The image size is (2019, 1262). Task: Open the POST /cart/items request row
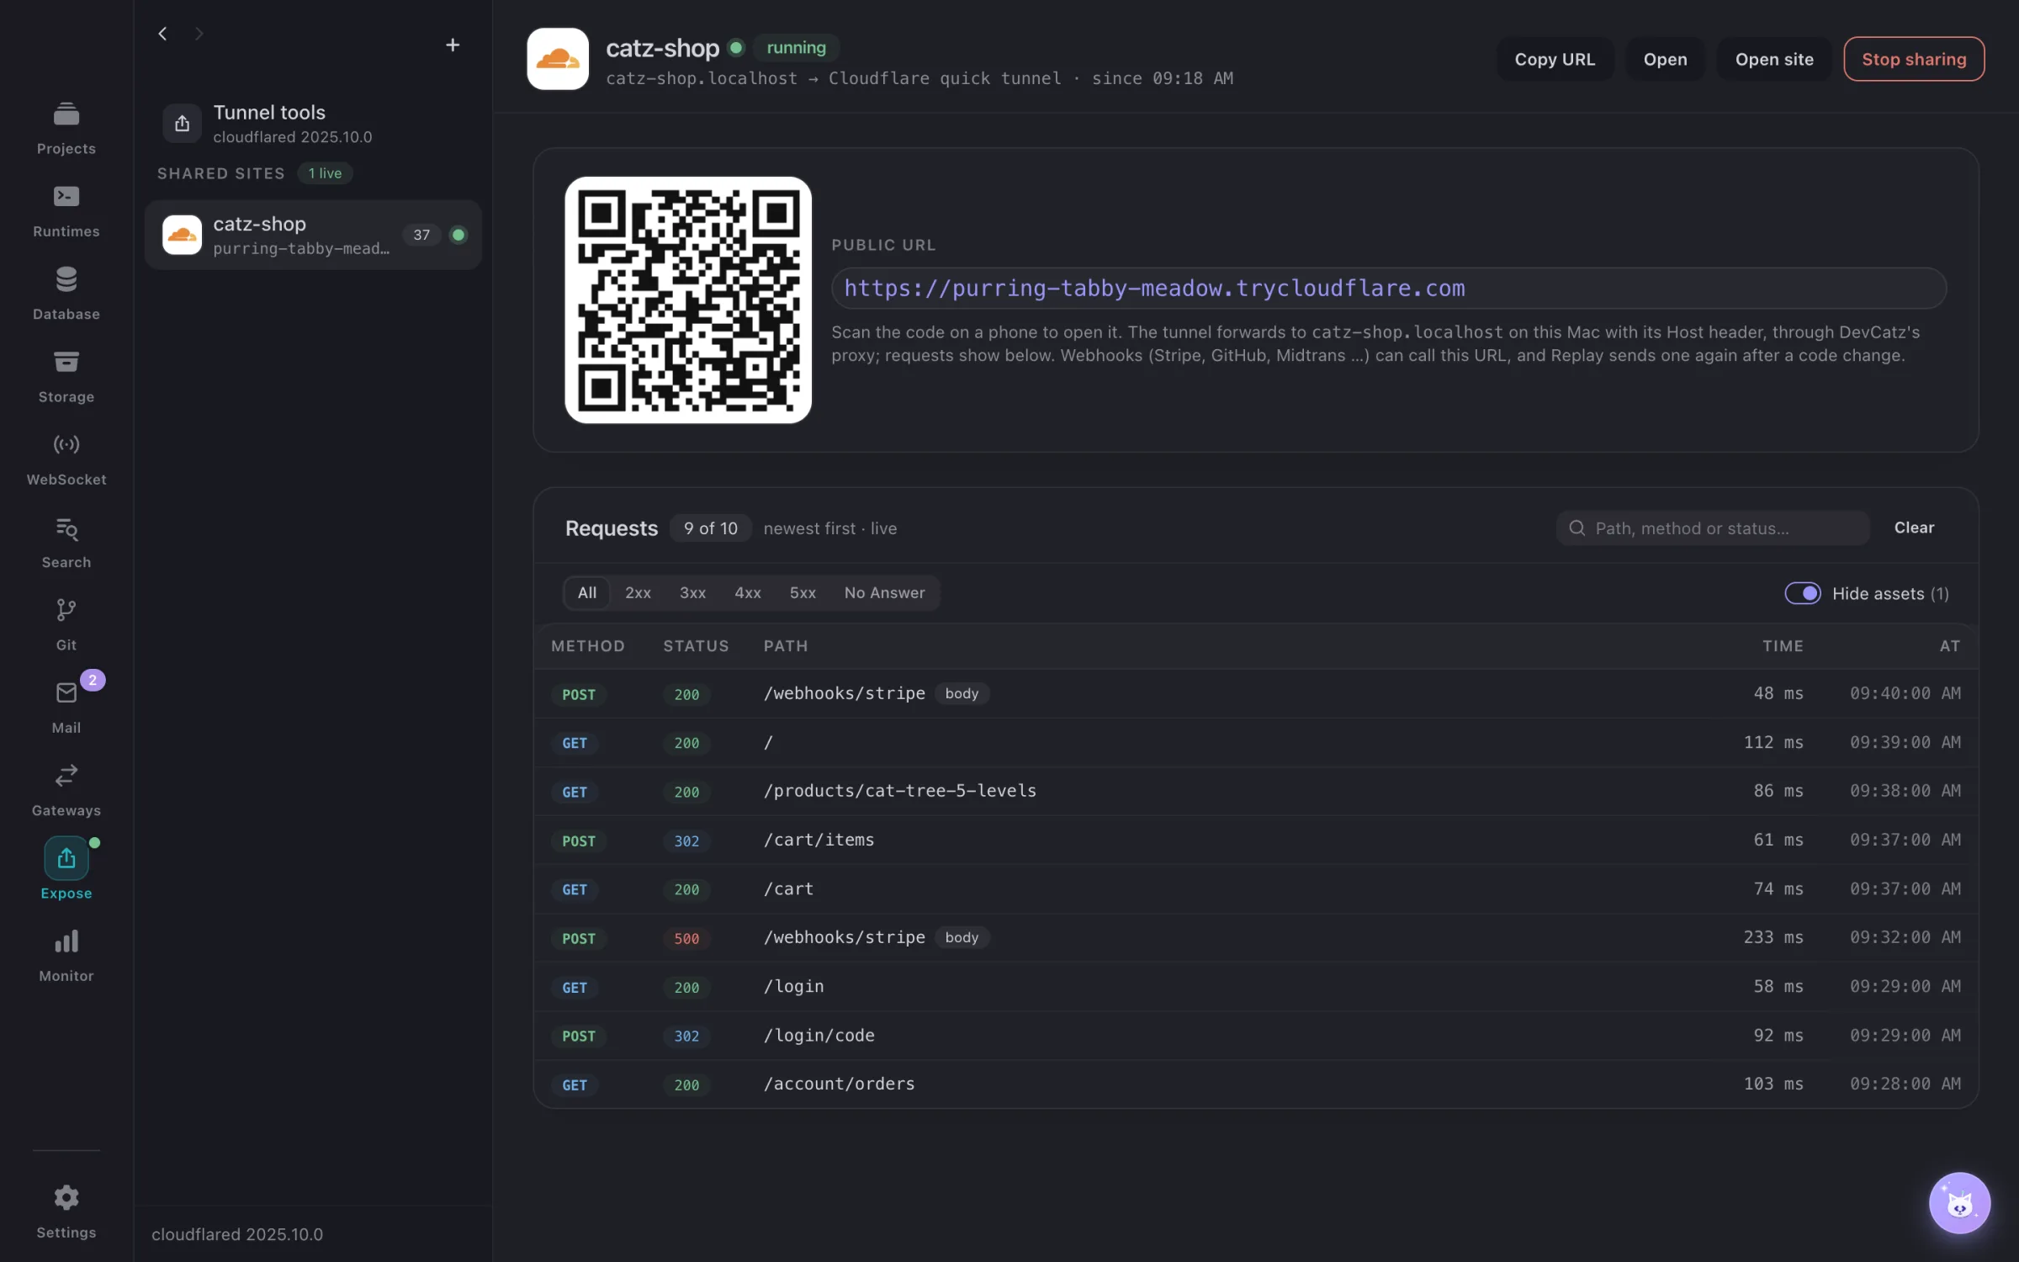[1256, 840]
